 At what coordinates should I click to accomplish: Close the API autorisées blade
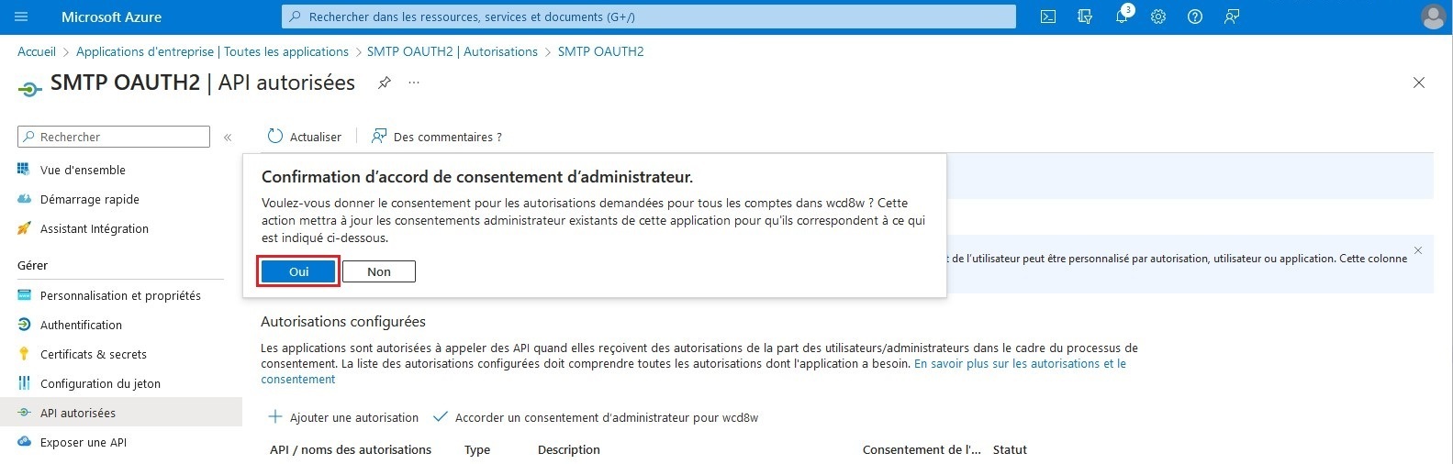pos(1419,83)
